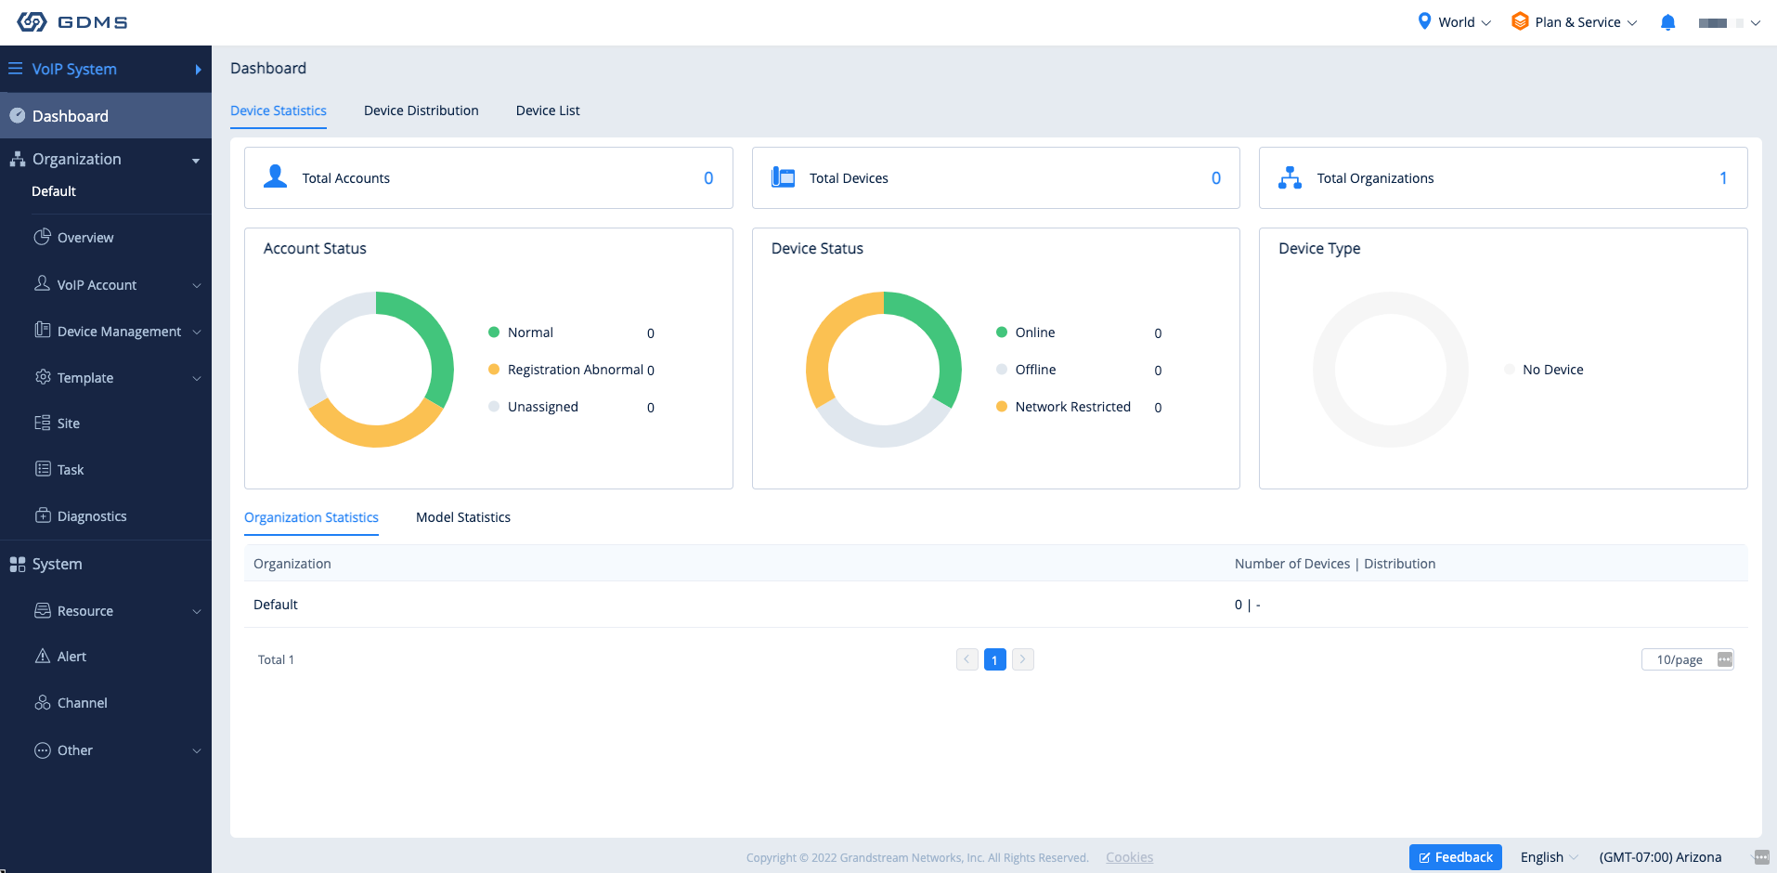The width and height of the screenshot is (1777, 873).
Task: Click the next page arrow
Action: (x=1022, y=659)
